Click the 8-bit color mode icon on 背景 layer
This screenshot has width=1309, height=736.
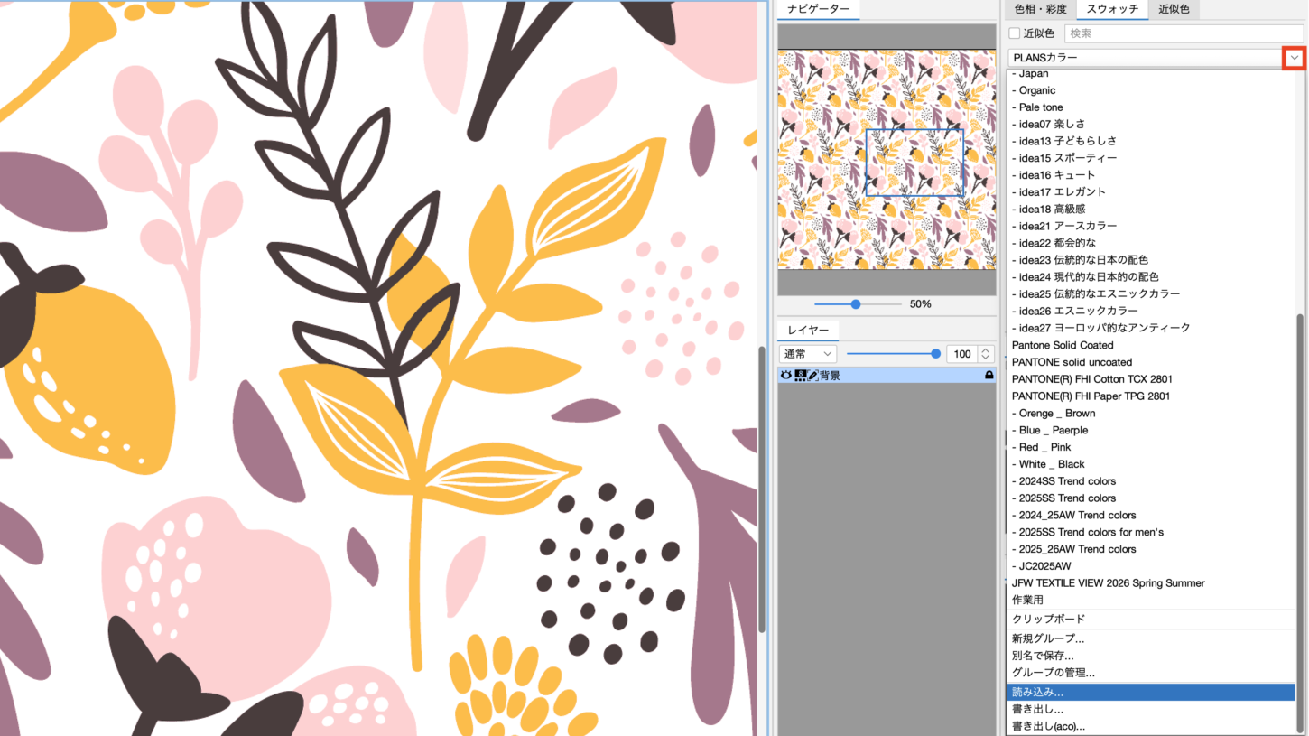(800, 375)
